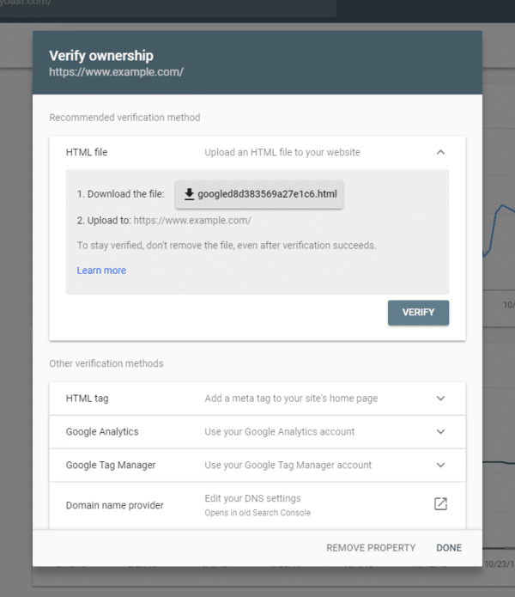Click the upload URL https://www.example.com/
515x597 pixels.
pos(192,221)
